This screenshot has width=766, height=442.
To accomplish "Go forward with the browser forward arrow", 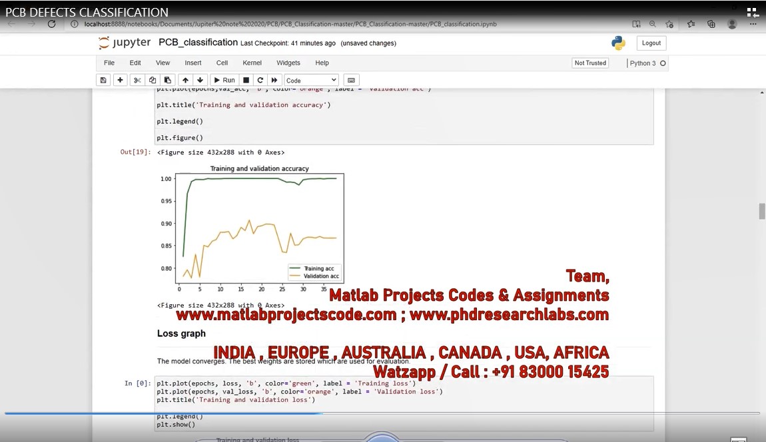I will pyautogui.click(x=32, y=24).
